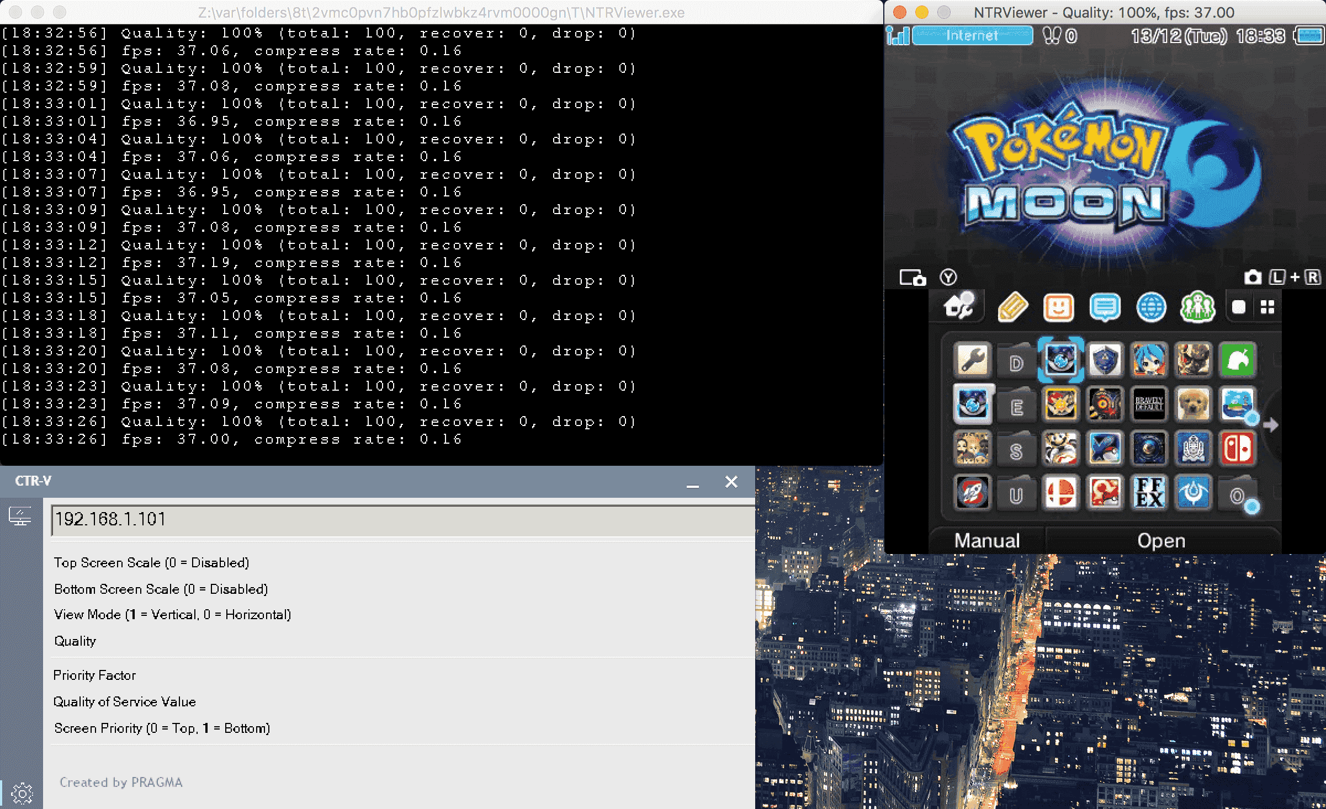
Task: Select the Zelda Hylian shield game icon
Action: click(x=1105, y=360)
